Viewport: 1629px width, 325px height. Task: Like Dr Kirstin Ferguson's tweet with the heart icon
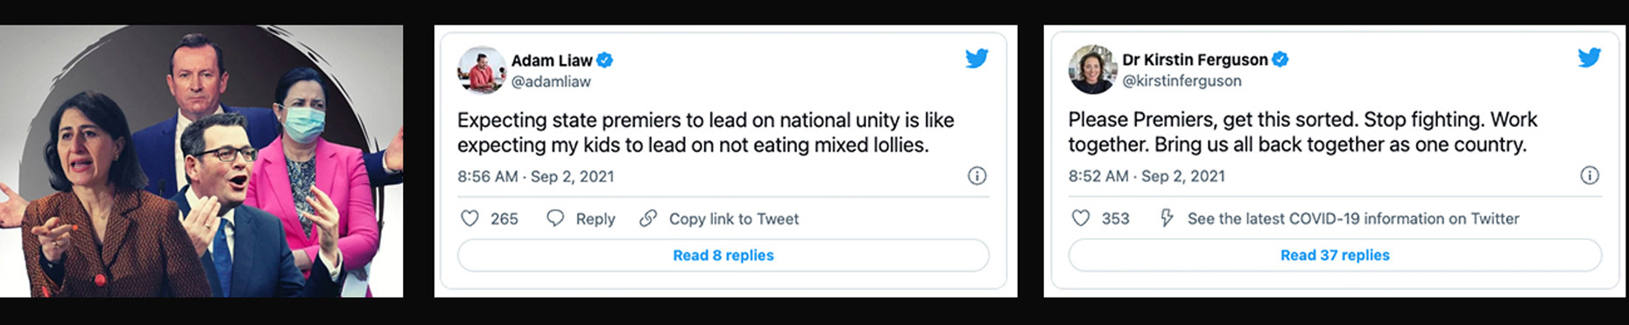tap(1081, 218)
